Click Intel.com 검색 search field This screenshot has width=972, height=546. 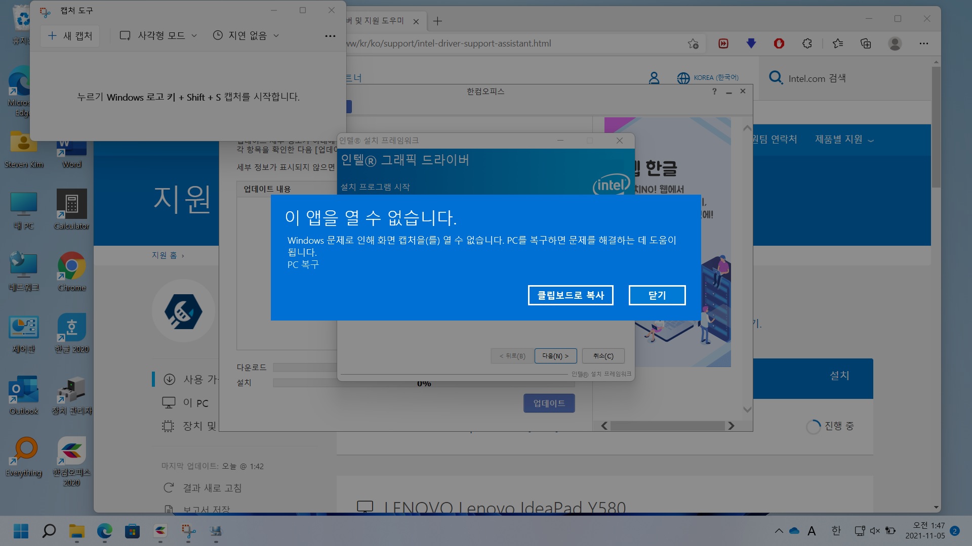(x=817, y=78)
